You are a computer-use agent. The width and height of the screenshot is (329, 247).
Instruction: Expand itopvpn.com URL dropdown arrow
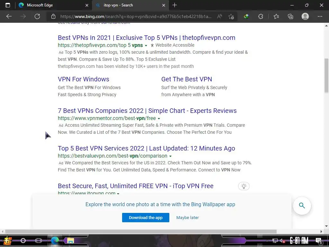point(118,193)
